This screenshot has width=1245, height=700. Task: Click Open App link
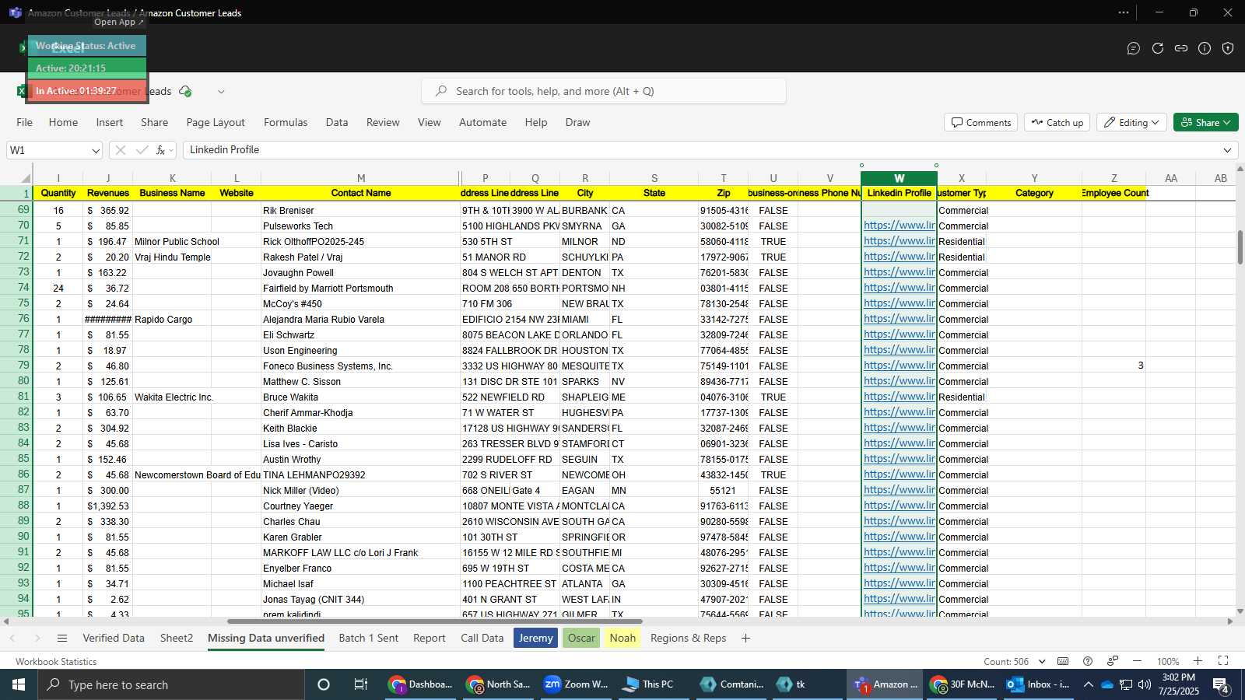click(119, 22)
